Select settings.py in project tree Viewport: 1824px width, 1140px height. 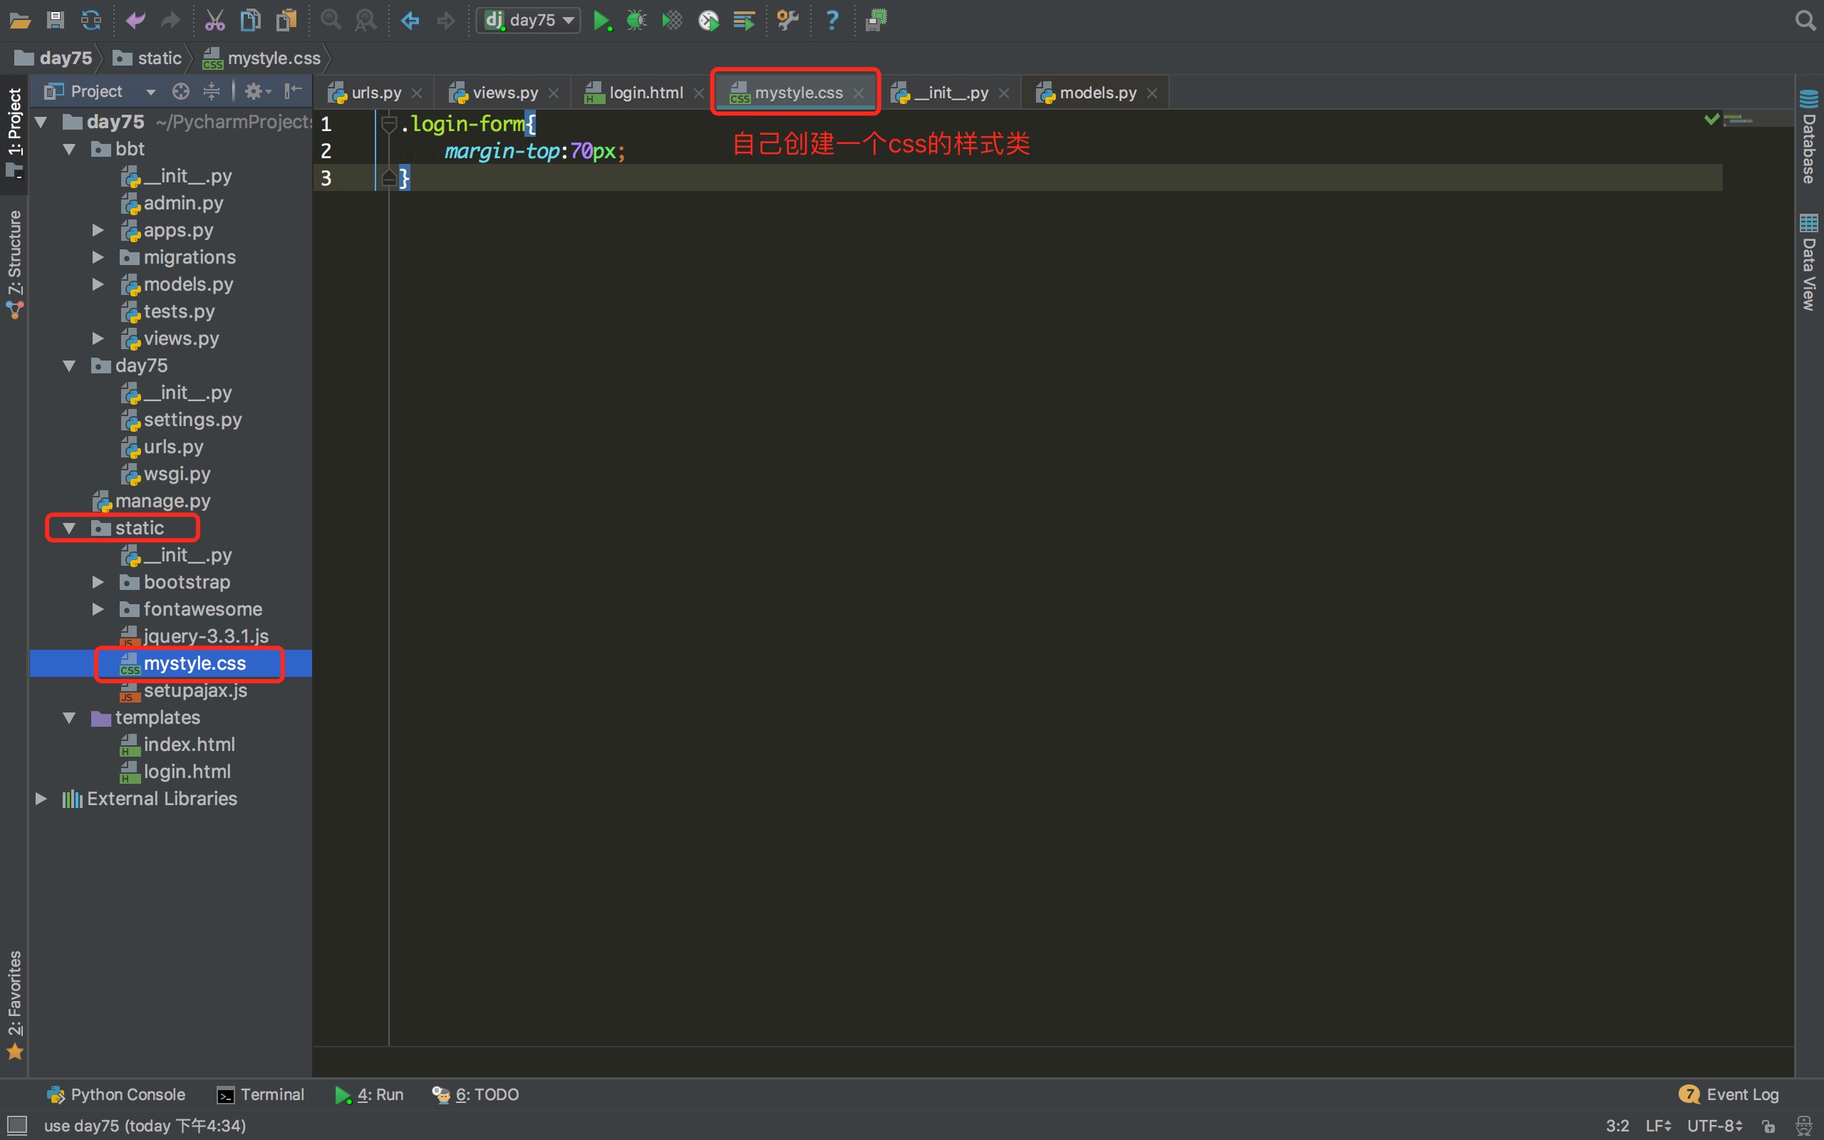coord(192,420)
